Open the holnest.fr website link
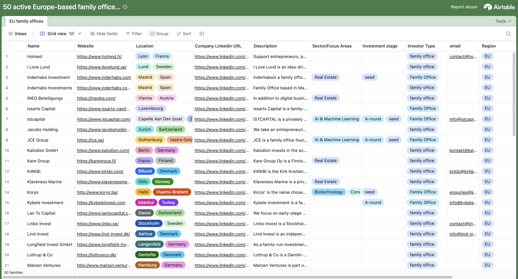Screen dimensions: 518x279 (99, 57)
